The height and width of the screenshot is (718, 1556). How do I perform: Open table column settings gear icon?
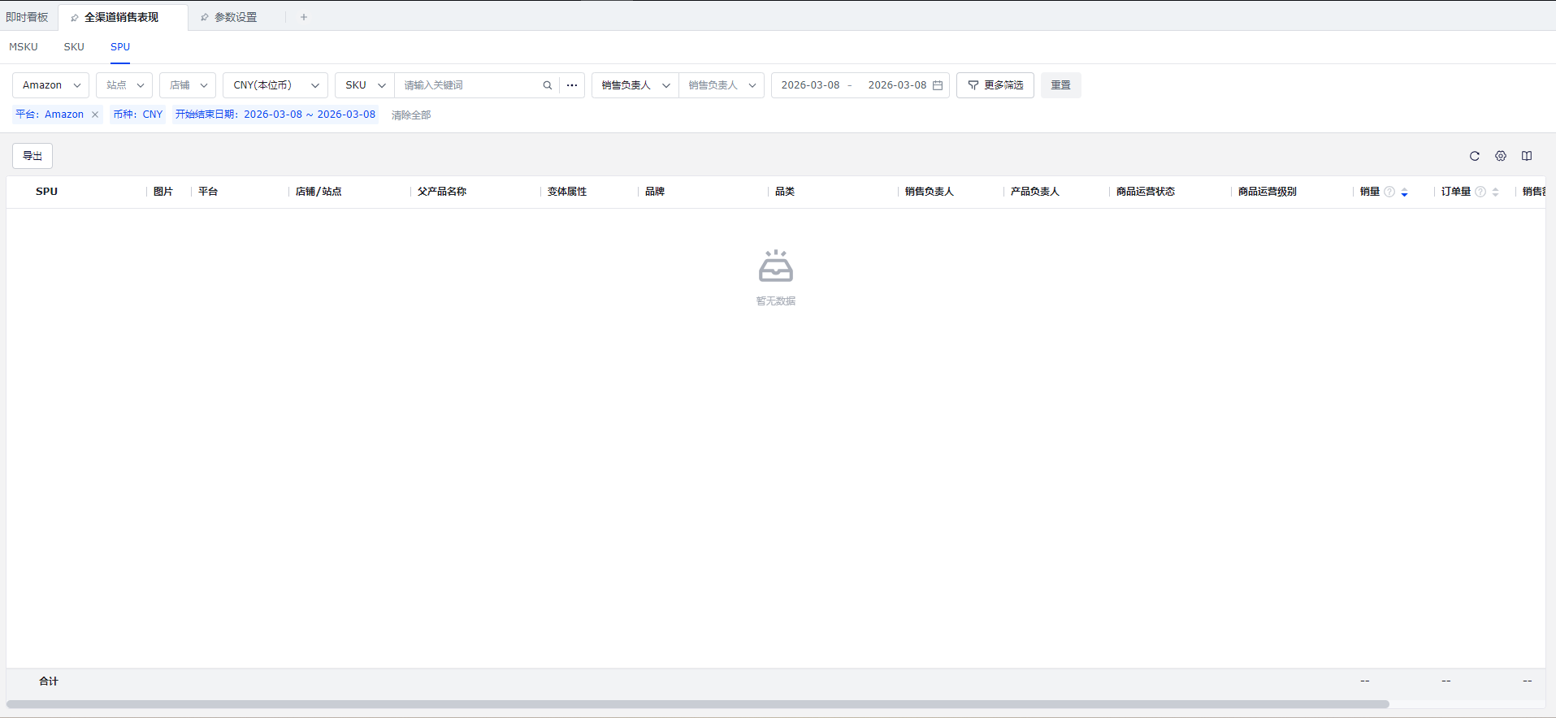(1501, 156)
